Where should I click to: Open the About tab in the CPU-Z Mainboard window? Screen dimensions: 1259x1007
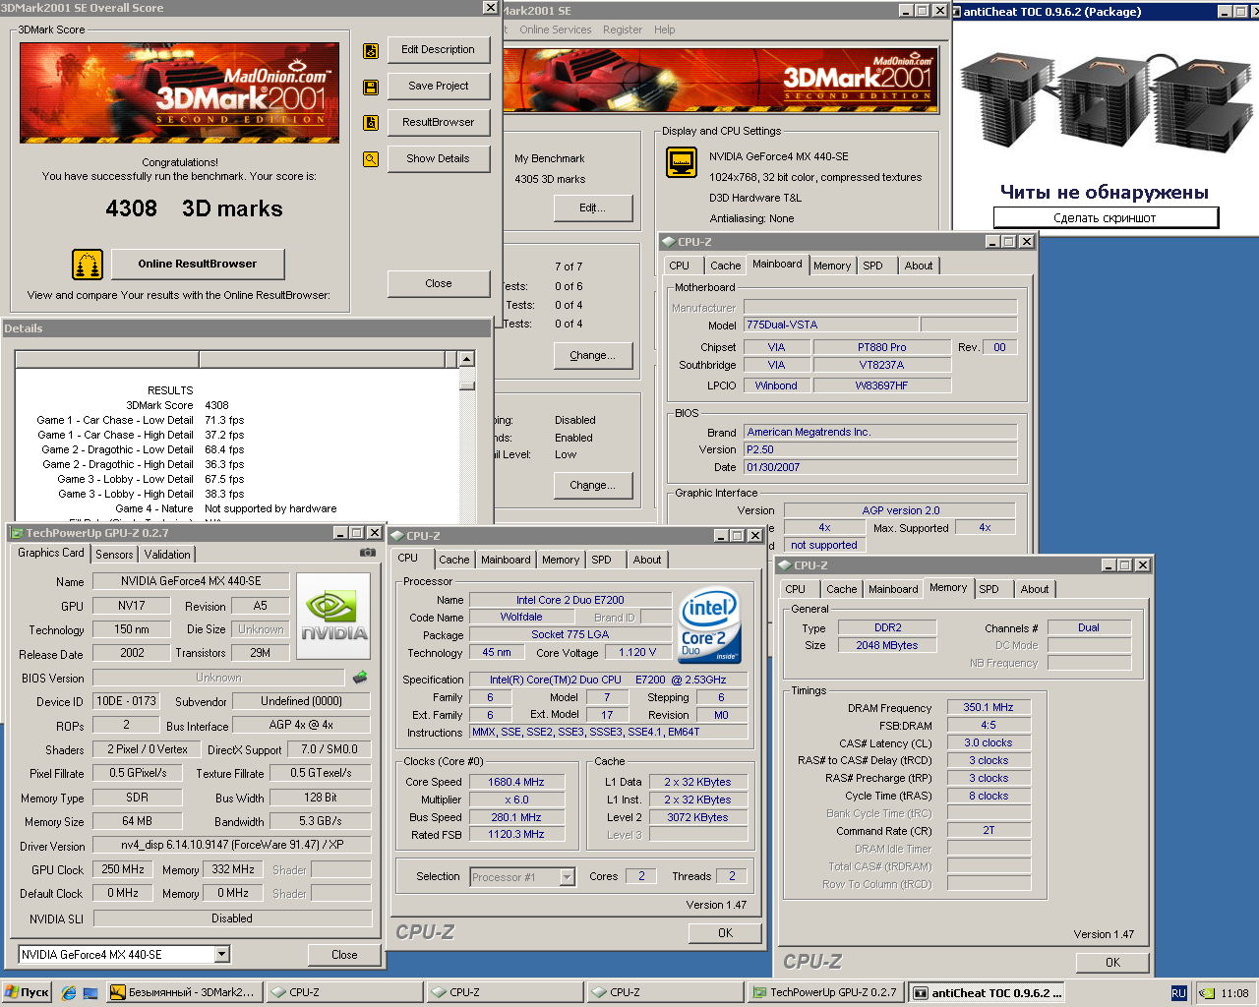[919, 266]
